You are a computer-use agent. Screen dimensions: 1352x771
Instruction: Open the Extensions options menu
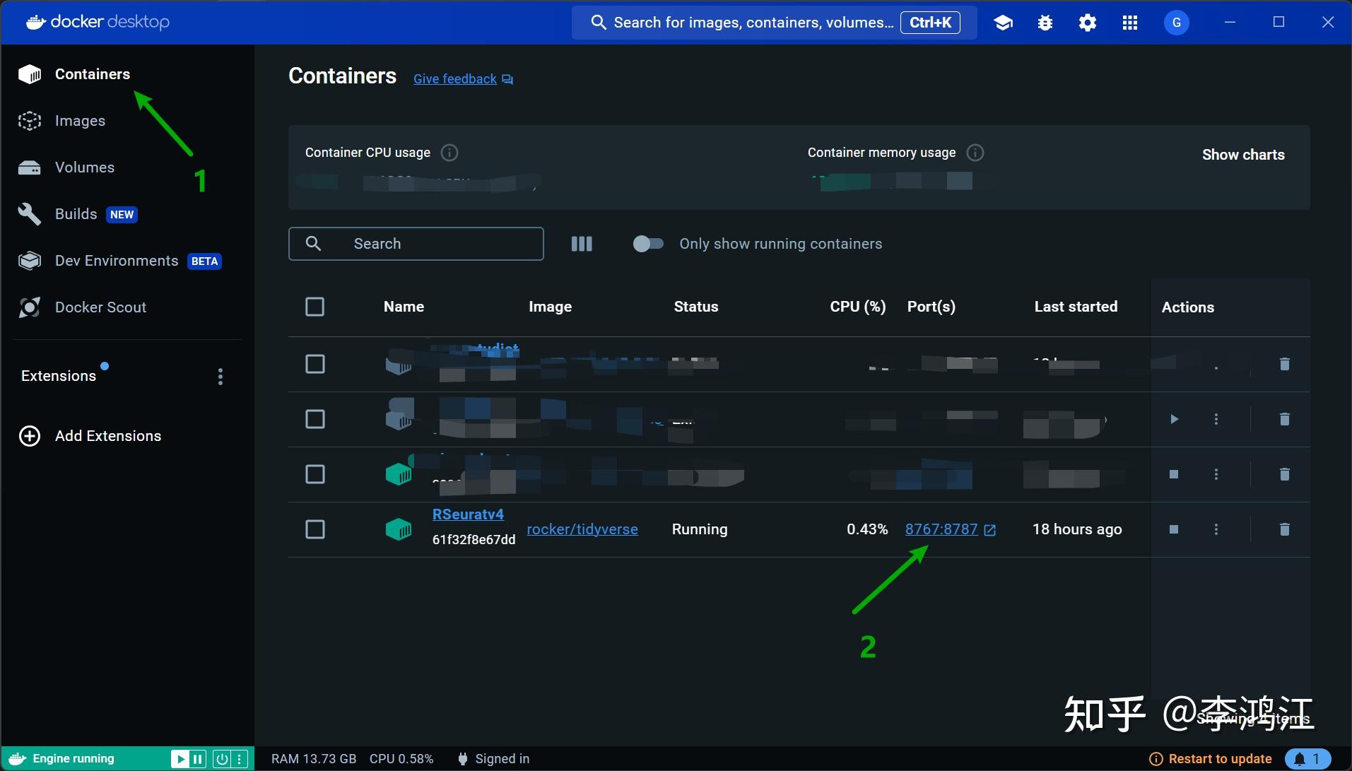pos(220,376)
